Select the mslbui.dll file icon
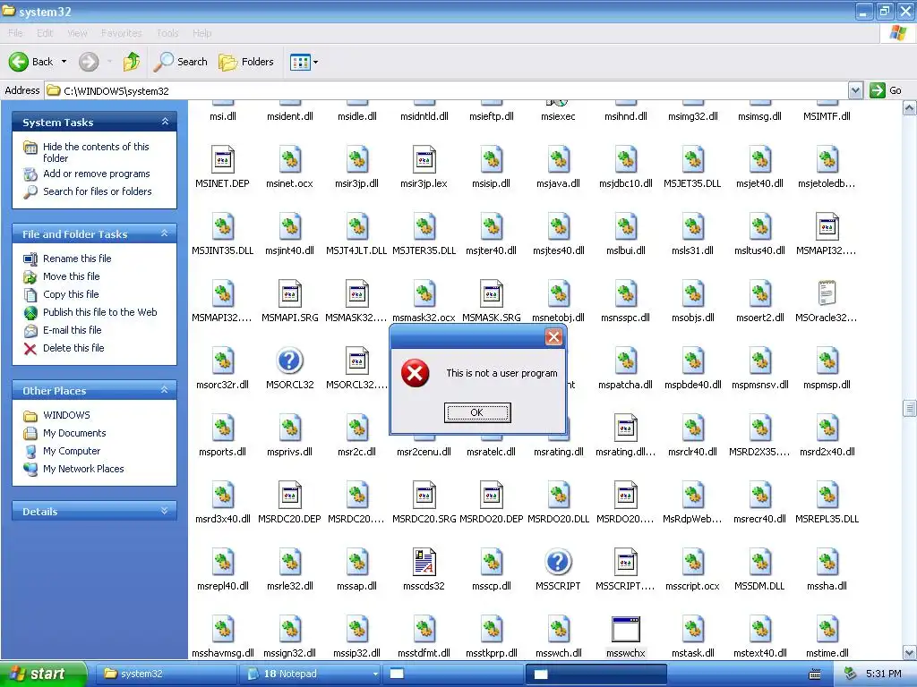Screen dimensions: 917x687 [x=626, y=226]
